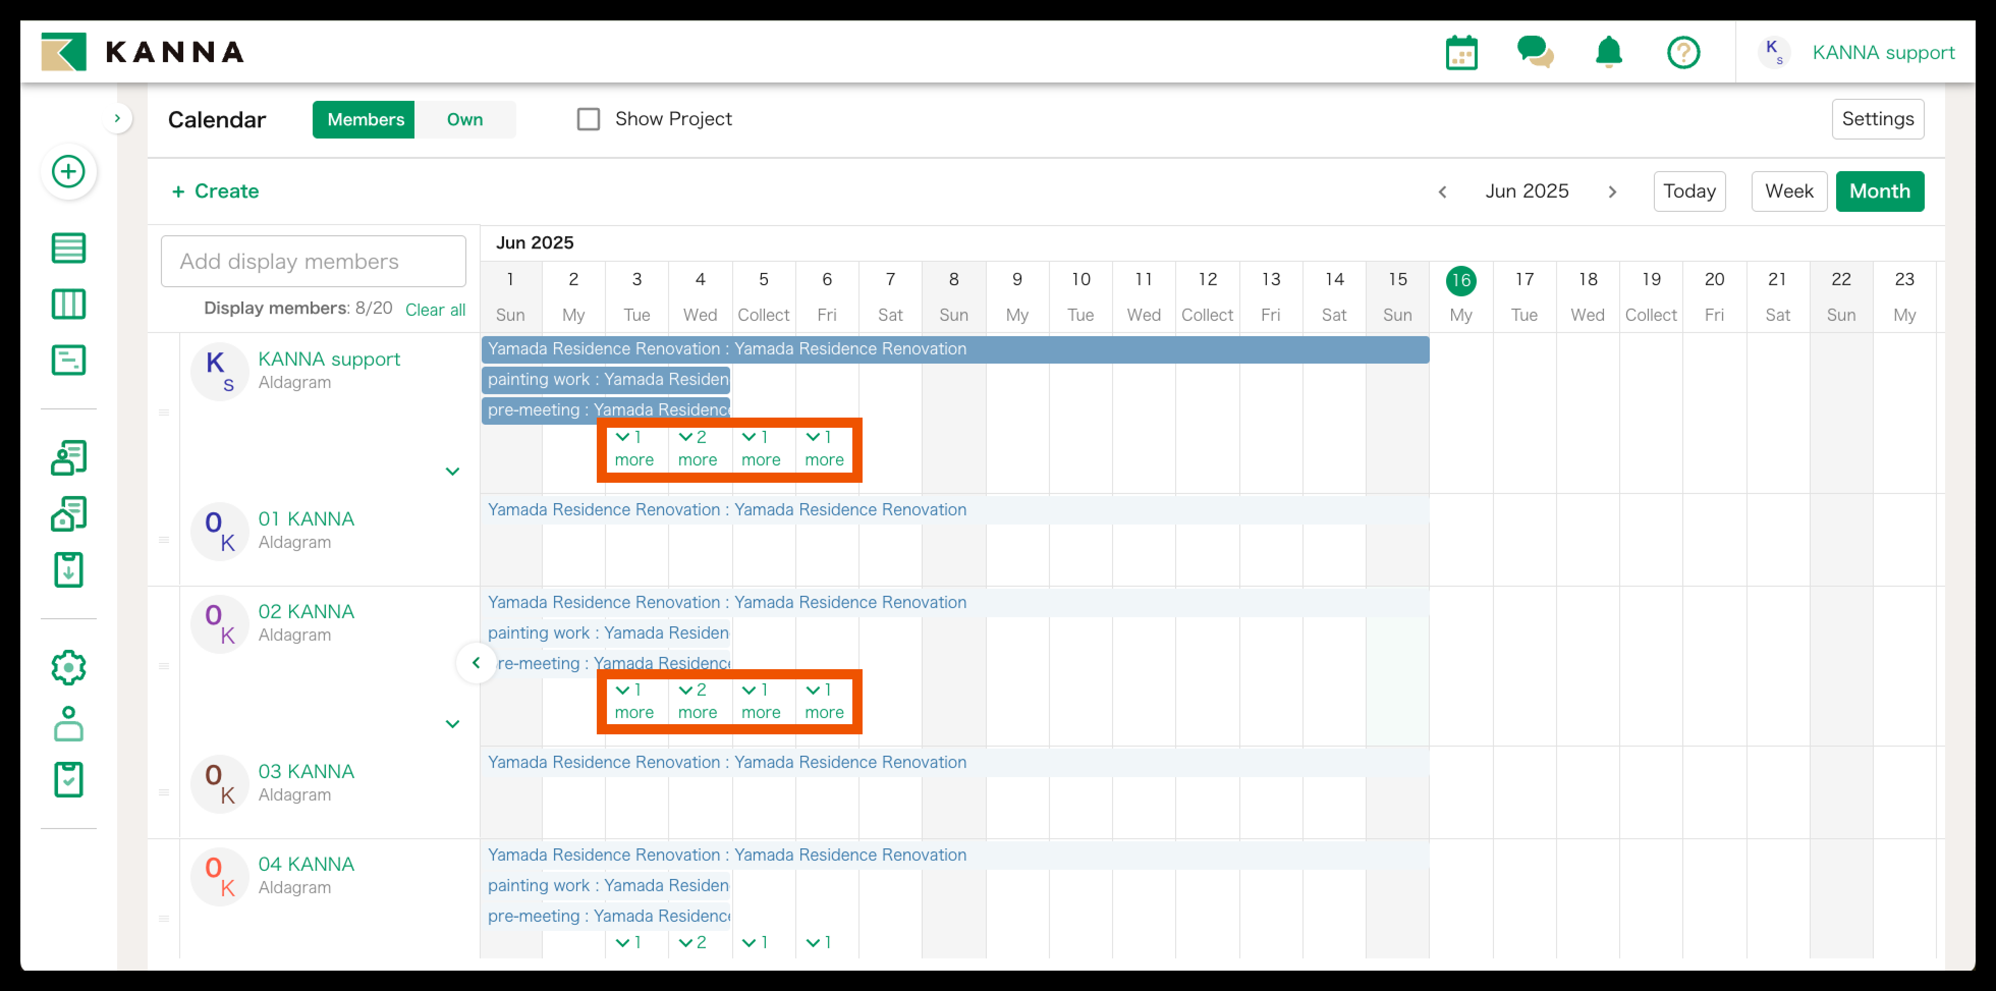Screen dimensions: 1996x991
Task: Select the Month view tab
Action: click(x=1879, y=191)
